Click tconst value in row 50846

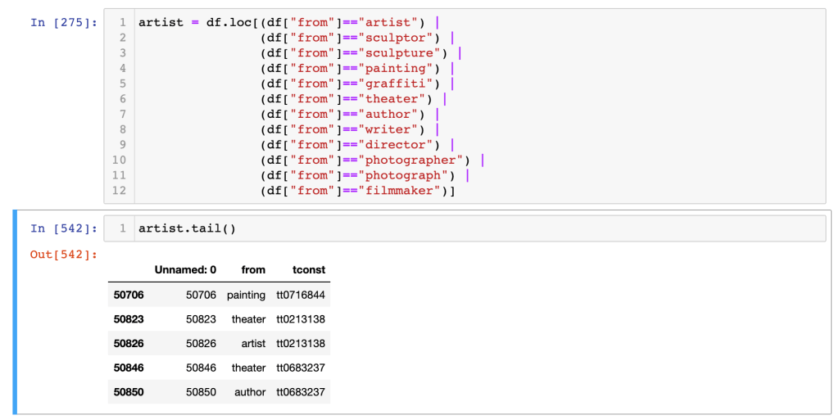click(301, 368)
